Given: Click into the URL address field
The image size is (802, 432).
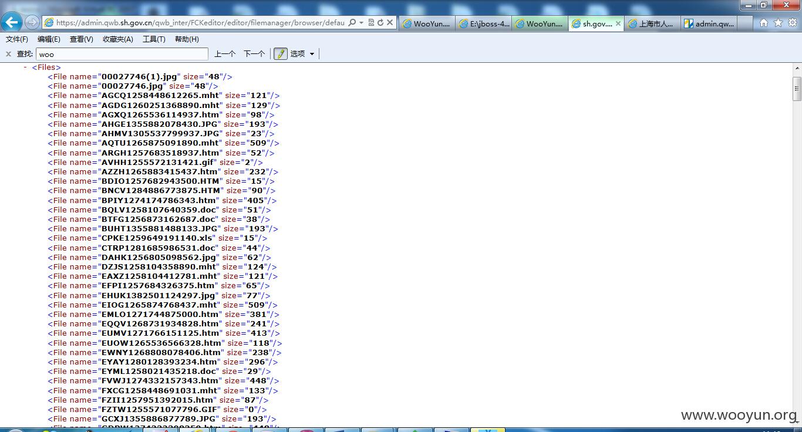Looking at the screenshot, I should click(x=201, y=22).
